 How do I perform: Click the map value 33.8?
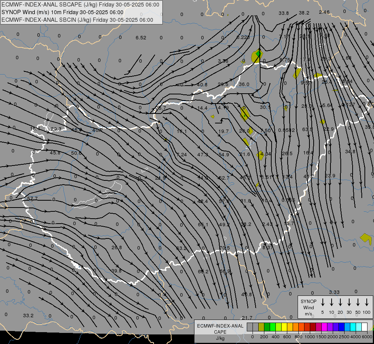(x=283, y=13)
